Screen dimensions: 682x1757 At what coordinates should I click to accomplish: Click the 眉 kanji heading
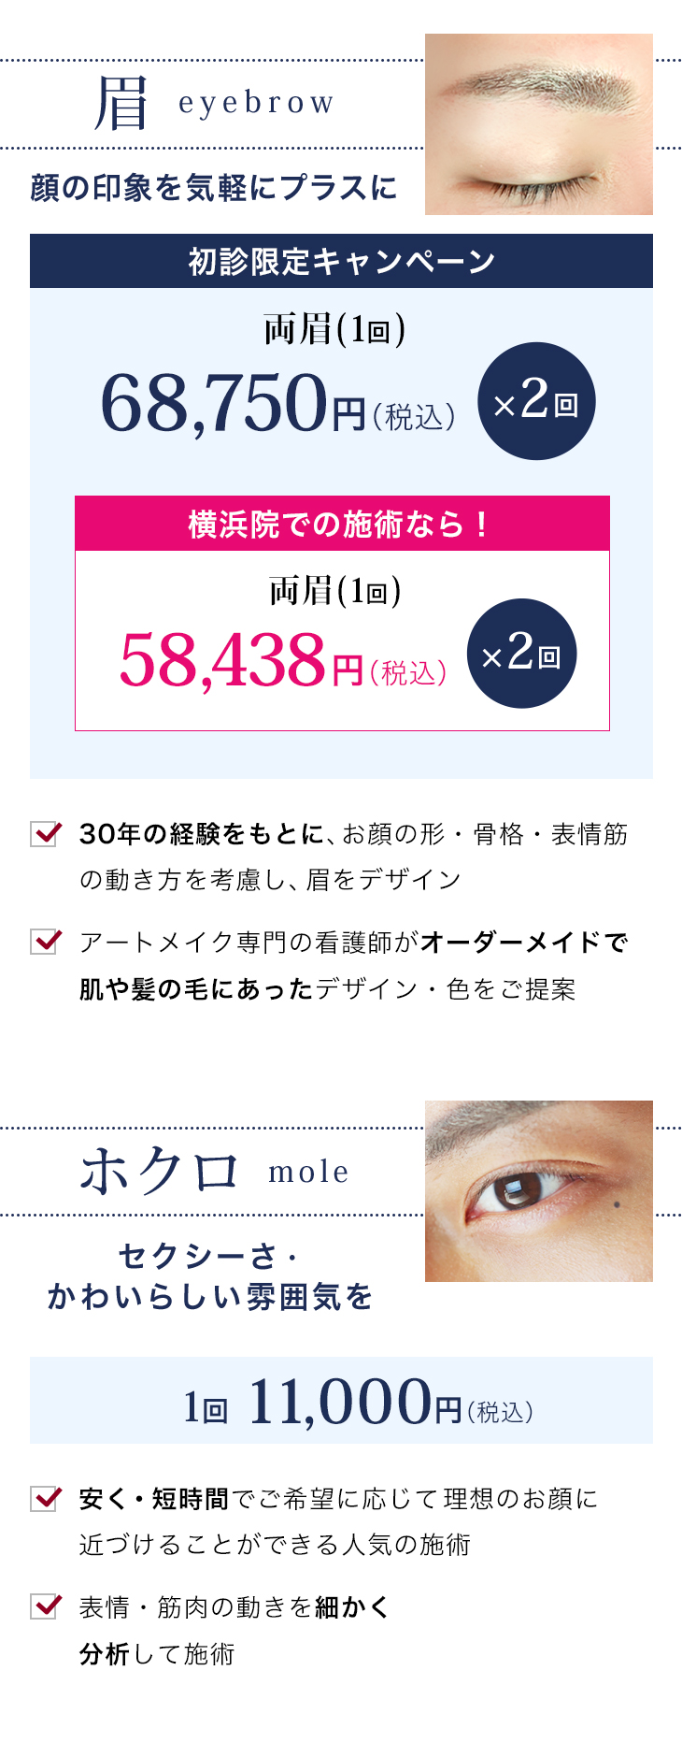[x=121, y=103]
